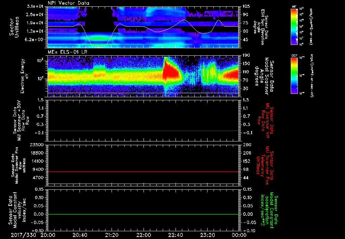This screenshot has height=239, width=345.
Task: Click the 'Model Scanner Angle degrees' axis title
Action: tap(261, 76)
